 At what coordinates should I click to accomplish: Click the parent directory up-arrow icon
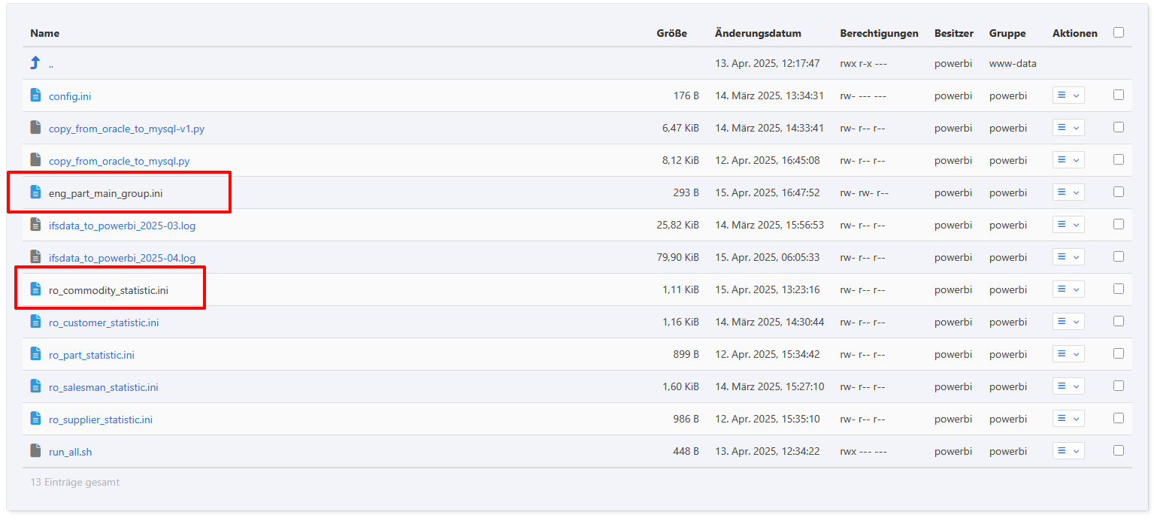click(35, 63)
